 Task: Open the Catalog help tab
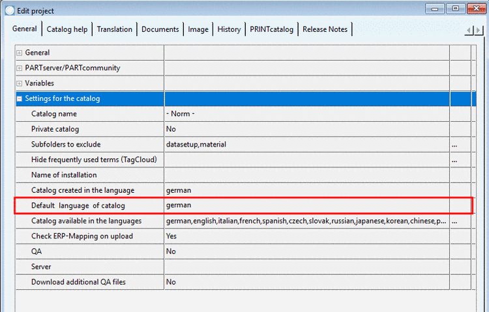(67, 29)
